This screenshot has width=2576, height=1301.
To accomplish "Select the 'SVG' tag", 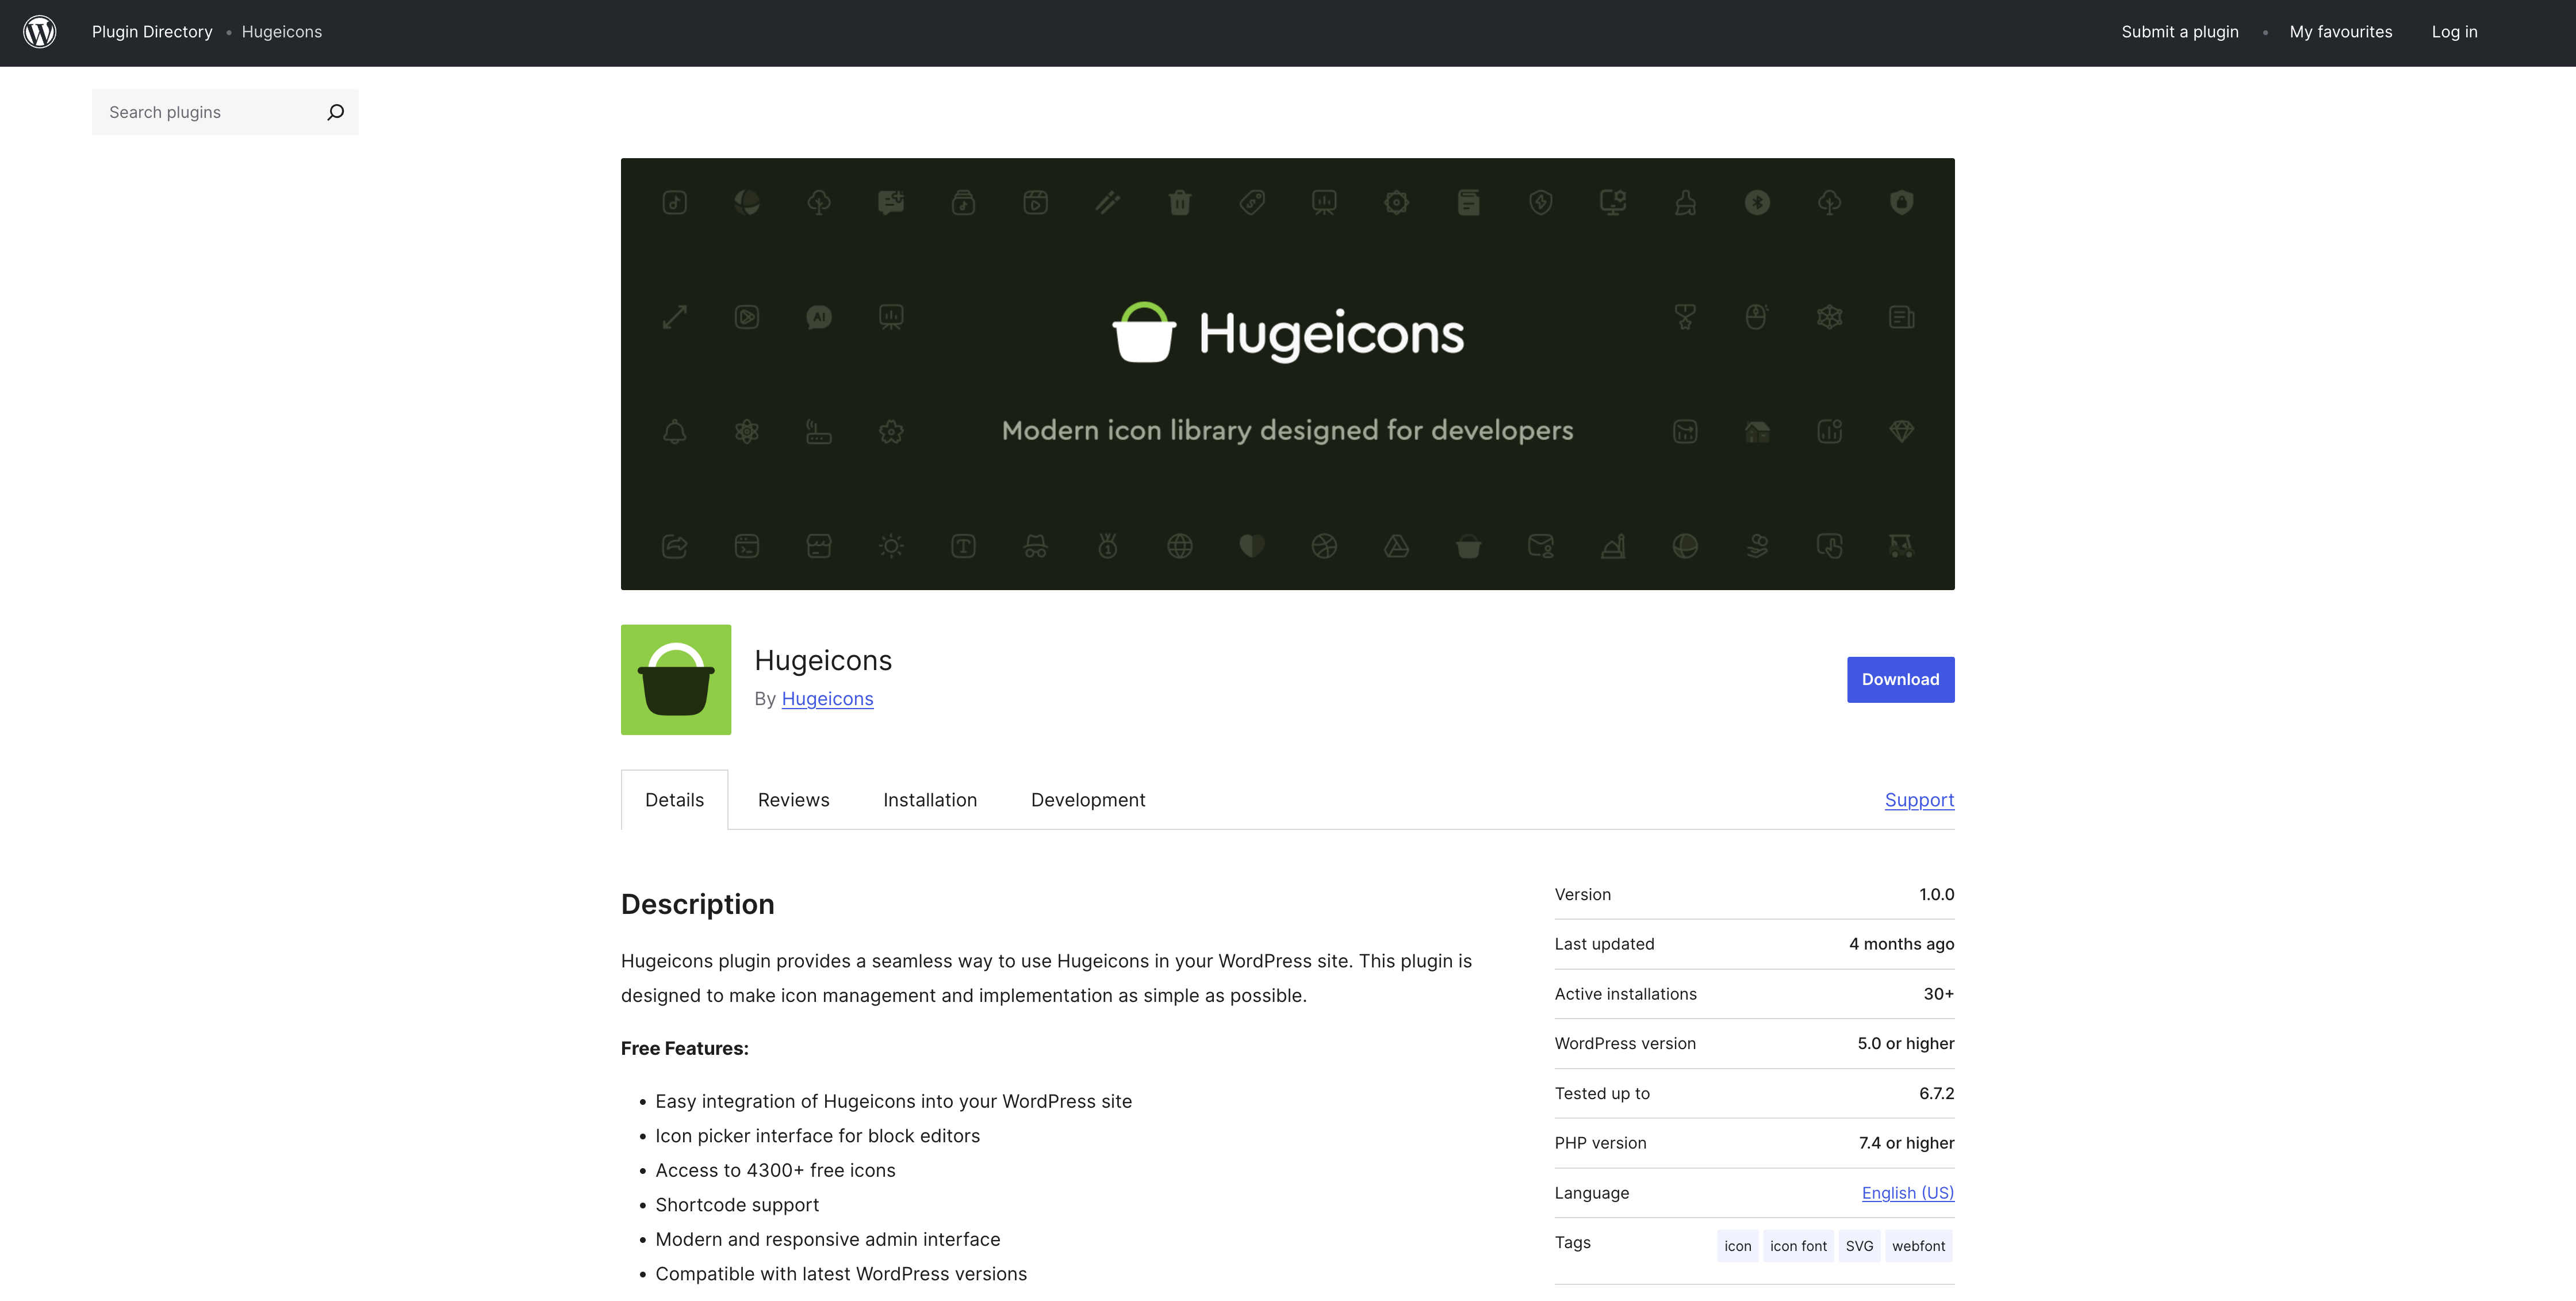I will [1859, 1245].
